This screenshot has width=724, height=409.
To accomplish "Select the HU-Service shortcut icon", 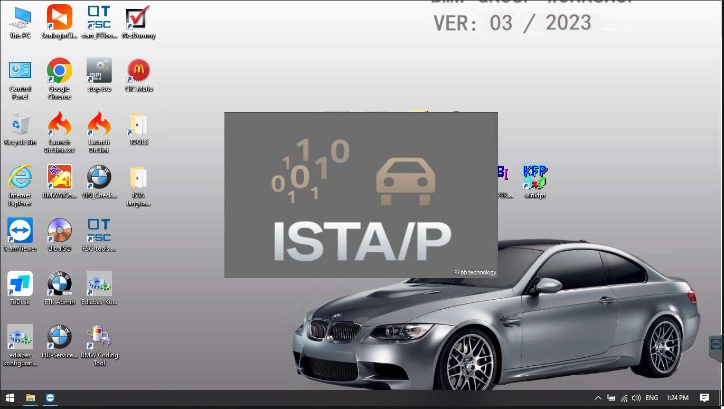I will [x=60, y=342].
